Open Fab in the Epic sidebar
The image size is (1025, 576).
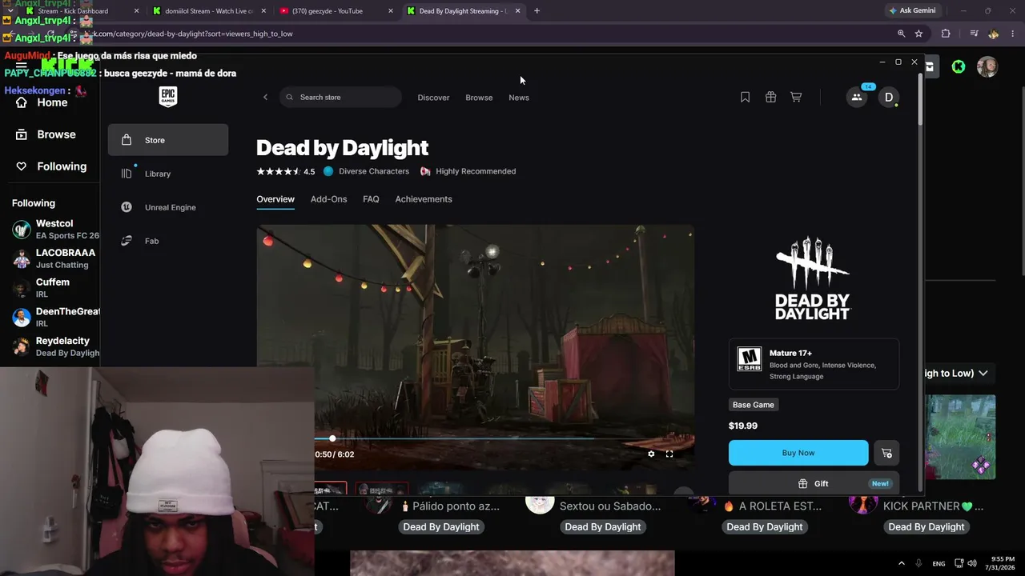pos(168,241)
